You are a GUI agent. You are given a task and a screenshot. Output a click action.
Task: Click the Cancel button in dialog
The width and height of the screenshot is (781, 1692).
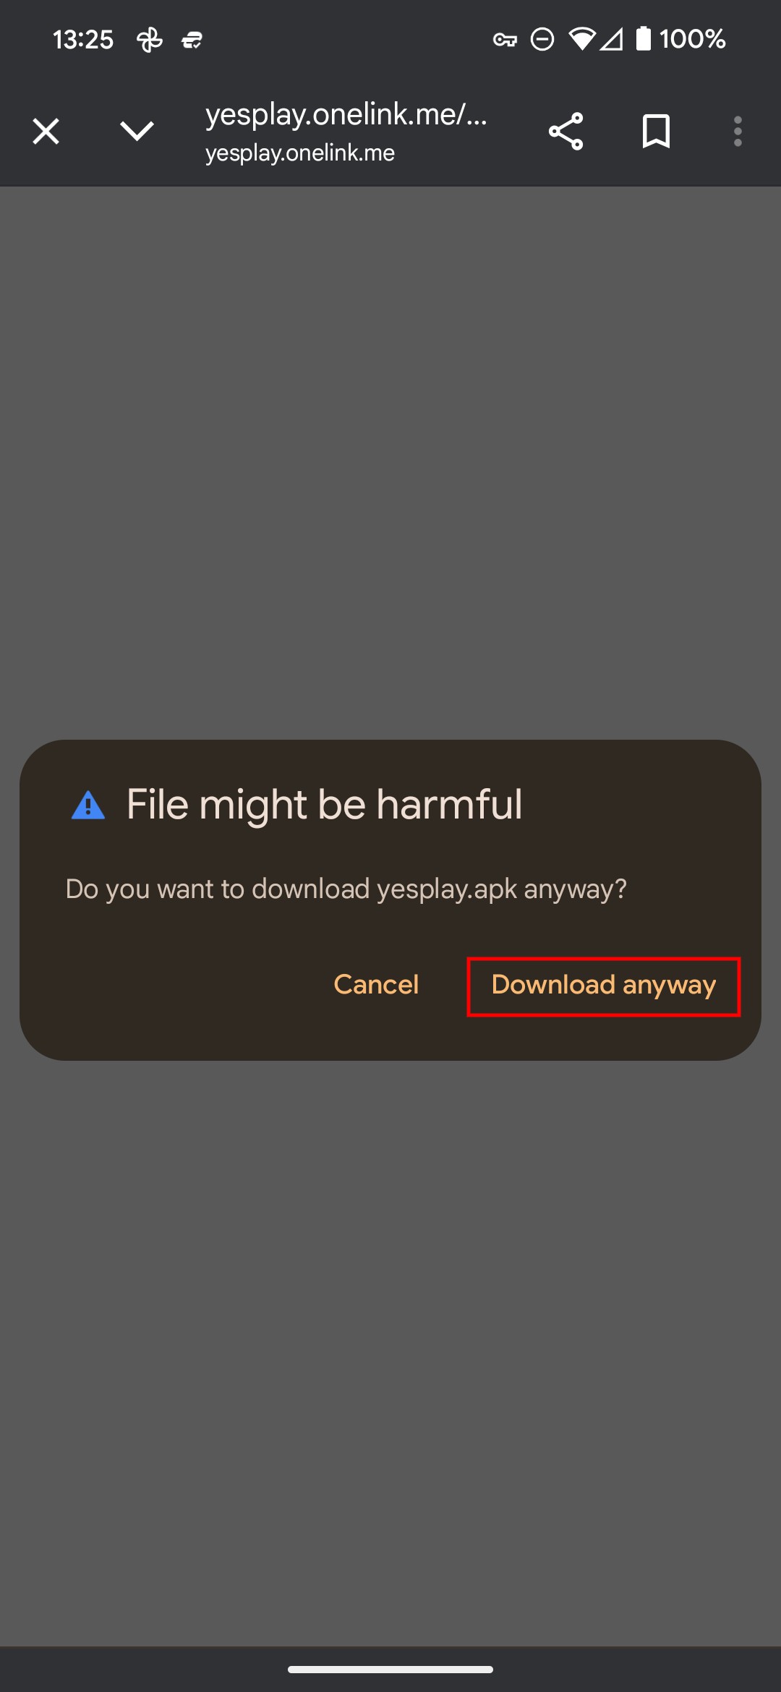pyautogui.click(x=376, y=985)
